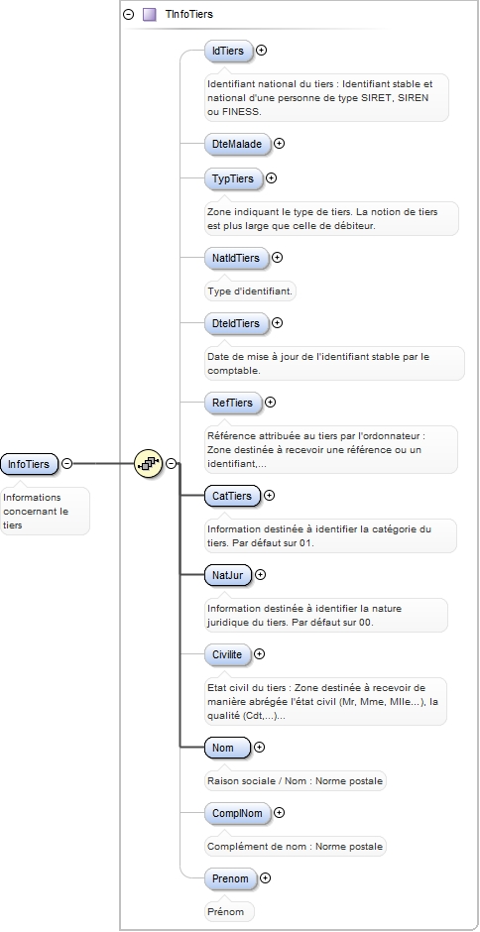The width and height of the screenshot is (480, 932).
Task: Expand the TypTiers plus icon
Action: coord(271,177)
